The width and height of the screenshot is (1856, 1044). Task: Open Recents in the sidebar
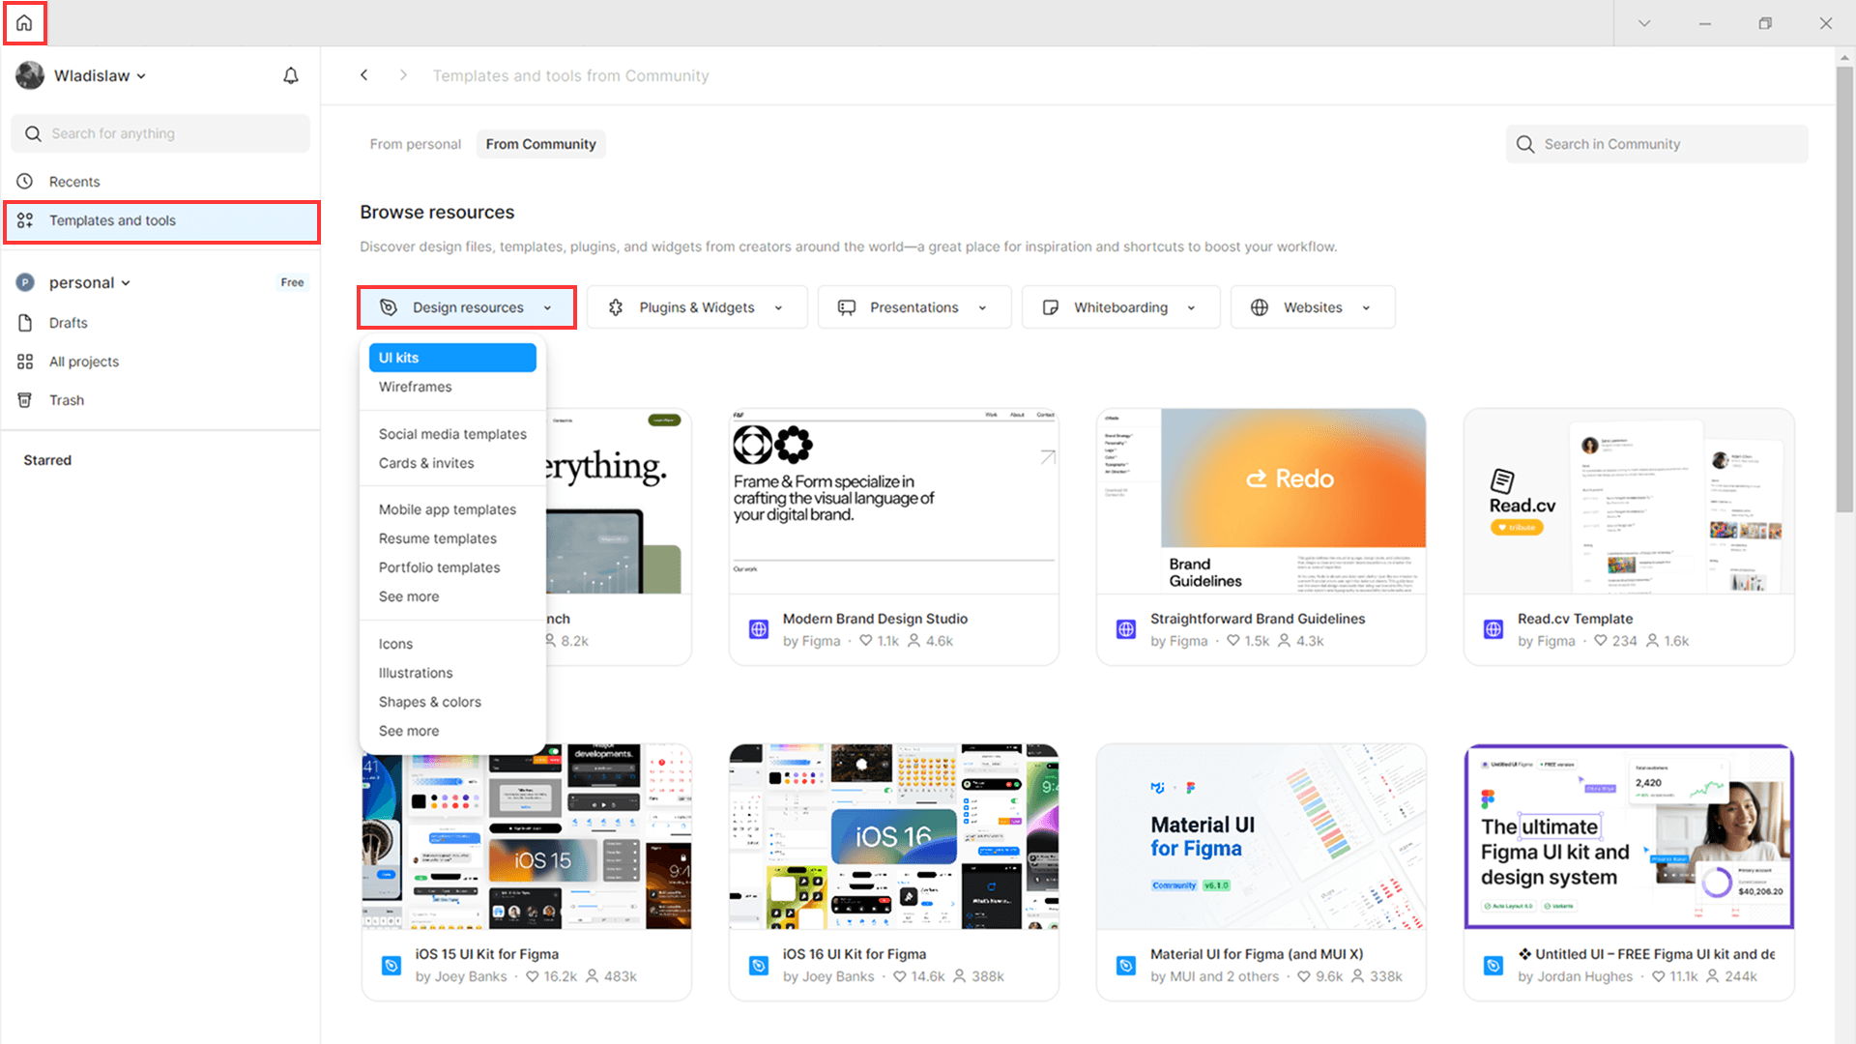click(74, 182)
